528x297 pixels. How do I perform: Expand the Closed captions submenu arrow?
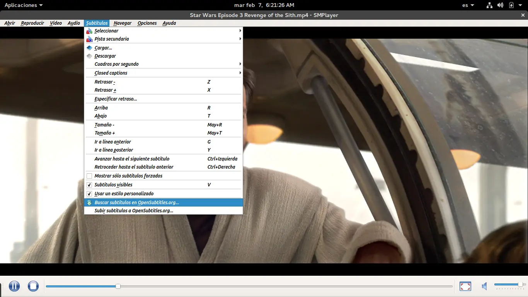240,73
